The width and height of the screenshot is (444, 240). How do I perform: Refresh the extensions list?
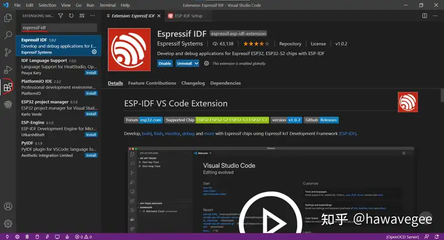tap(71, 16)
